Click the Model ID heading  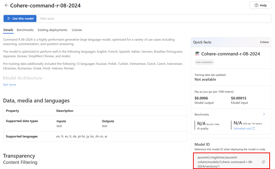(202, 144)
